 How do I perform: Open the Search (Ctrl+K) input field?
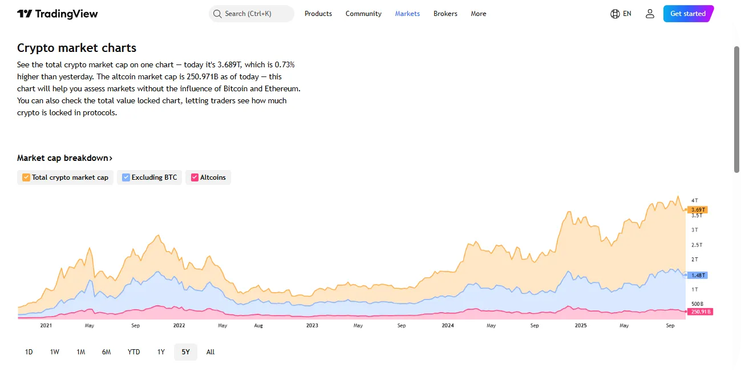pos(251,13)
